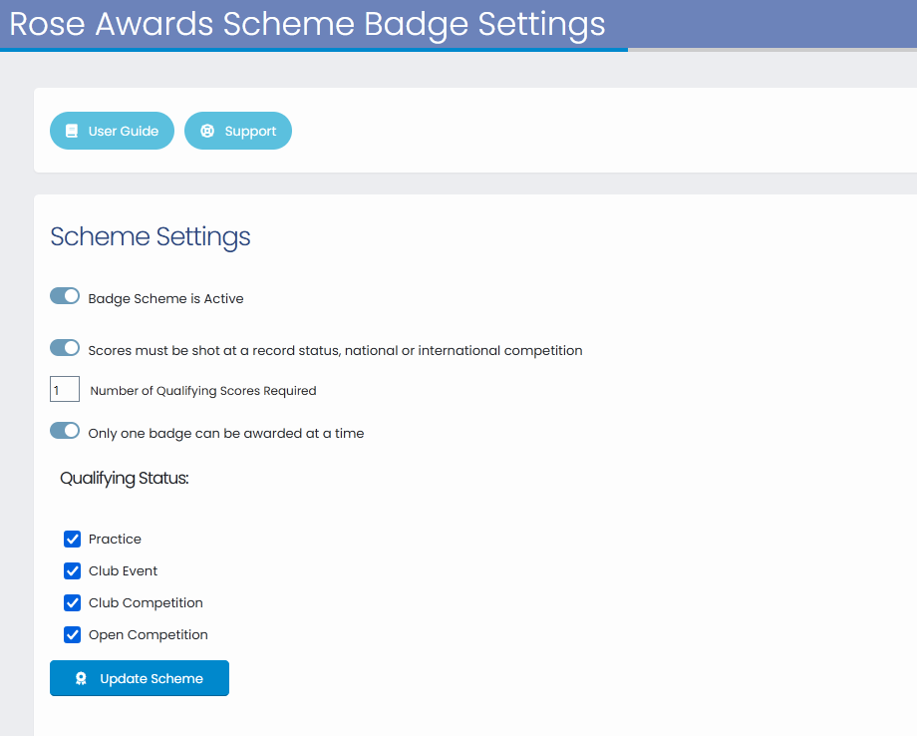The image size is (917, 736).
Task: Click the Qualifying Status heading
Action: coord(124,478)
